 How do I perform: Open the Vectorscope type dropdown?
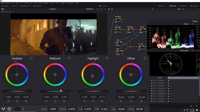[185, 50]
